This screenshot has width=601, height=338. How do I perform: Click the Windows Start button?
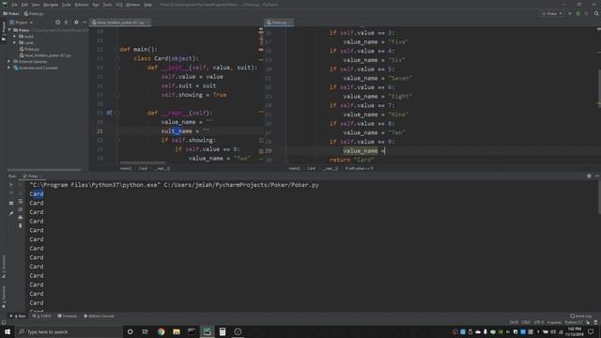[8, 331]
